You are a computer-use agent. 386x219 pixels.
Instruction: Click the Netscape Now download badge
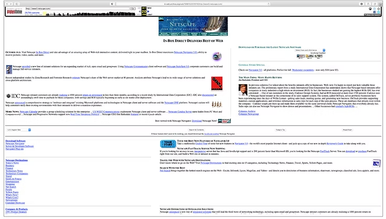[224, 121]
